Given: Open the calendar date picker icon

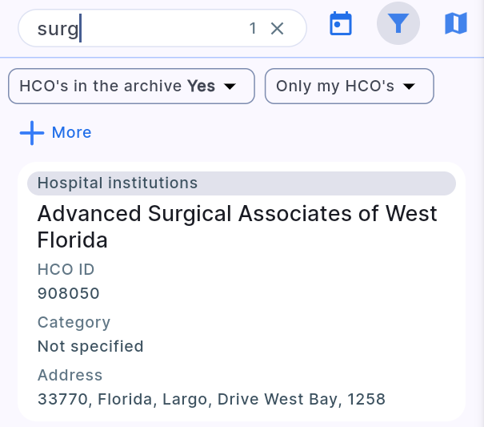Looking at the screenshot, I should click(x=342, y=24).
